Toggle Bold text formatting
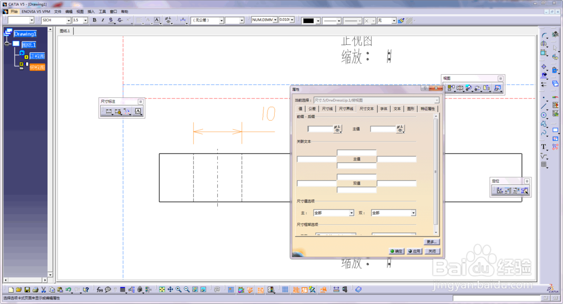This screenshot has height=304, width=563. pos(95,20)
